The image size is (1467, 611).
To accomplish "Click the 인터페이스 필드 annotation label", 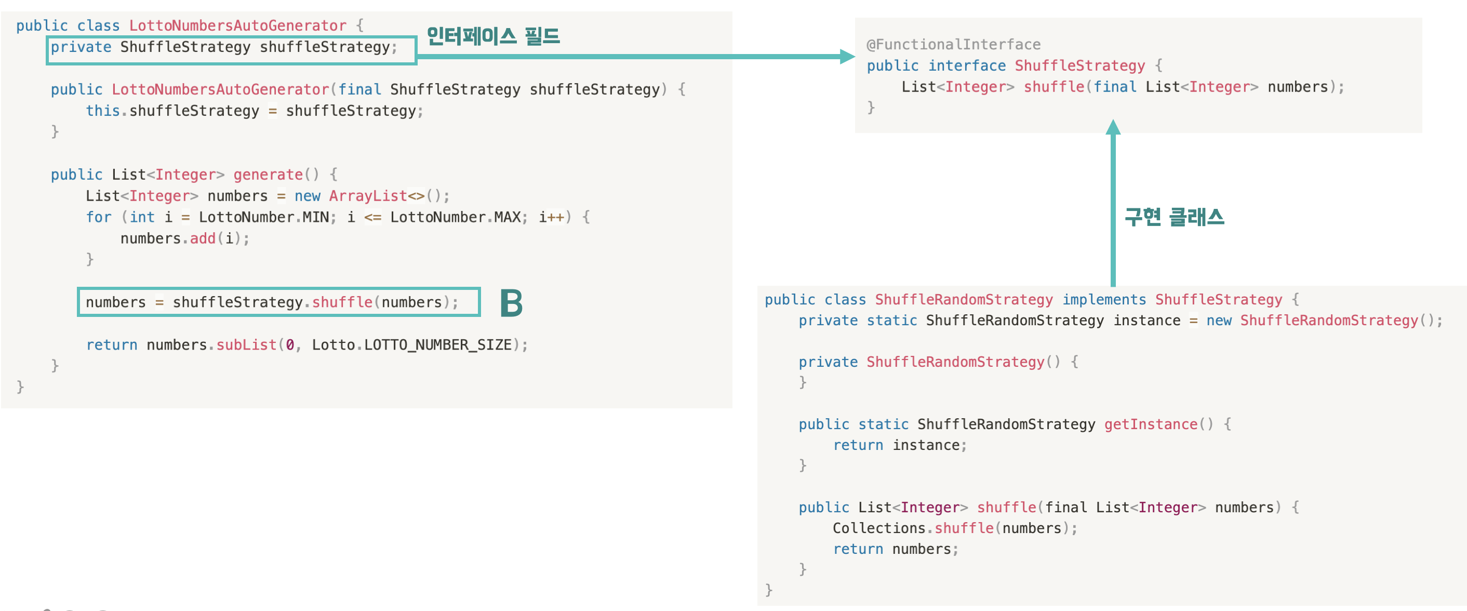I will tap(493, 36).
